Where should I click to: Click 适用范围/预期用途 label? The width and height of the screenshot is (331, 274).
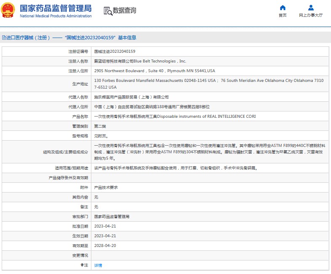click(x=72, y=168)
